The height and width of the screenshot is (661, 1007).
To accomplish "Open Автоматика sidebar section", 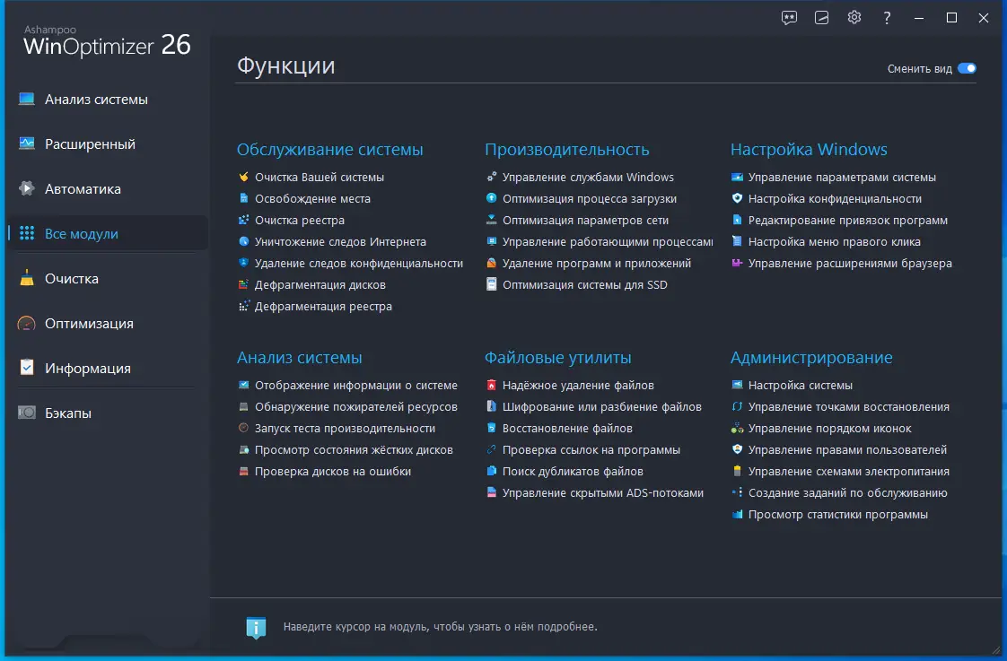I will click(106, 189).
